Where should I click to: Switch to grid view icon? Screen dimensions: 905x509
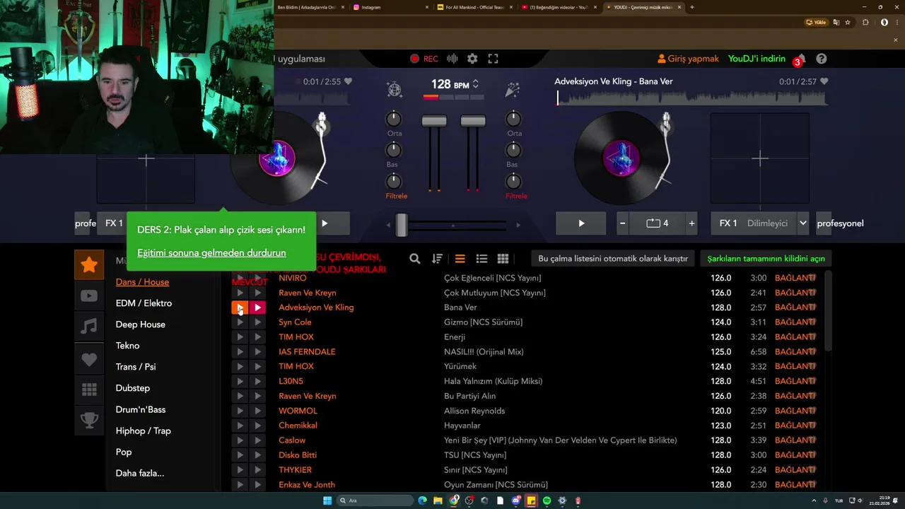pyautogui.click(x=503, y=259)
